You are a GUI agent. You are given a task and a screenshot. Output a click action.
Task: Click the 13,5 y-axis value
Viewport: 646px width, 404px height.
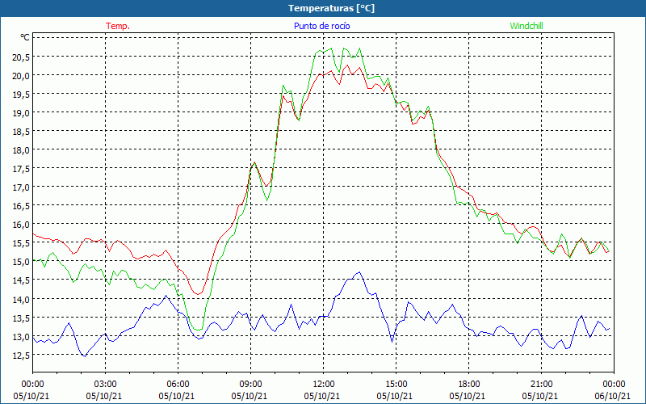click(21, 318)
